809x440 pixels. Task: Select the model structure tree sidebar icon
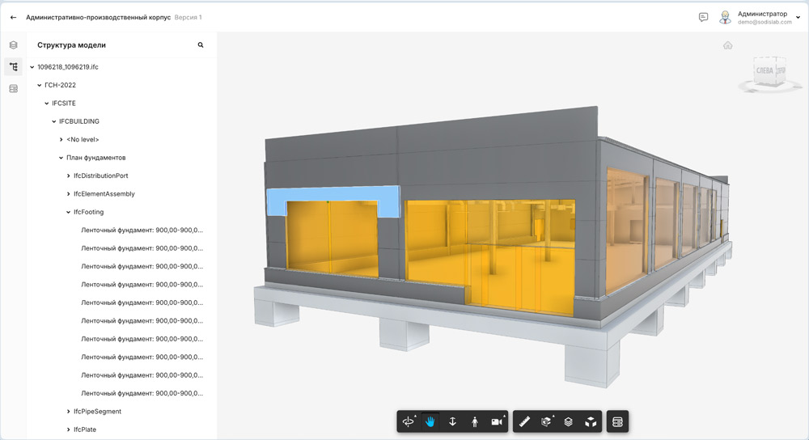pos(14,66)
